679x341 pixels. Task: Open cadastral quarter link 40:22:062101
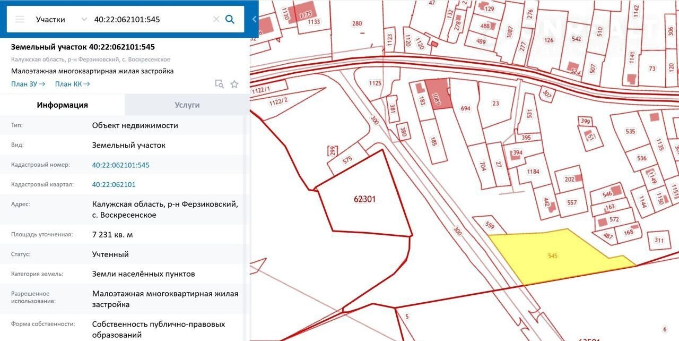[x=114, y=185]
